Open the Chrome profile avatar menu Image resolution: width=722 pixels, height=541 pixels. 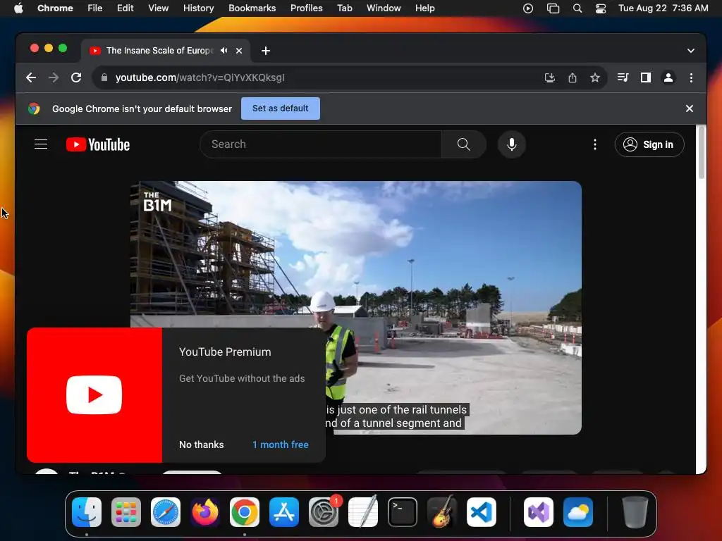click(x=668, y=77)
